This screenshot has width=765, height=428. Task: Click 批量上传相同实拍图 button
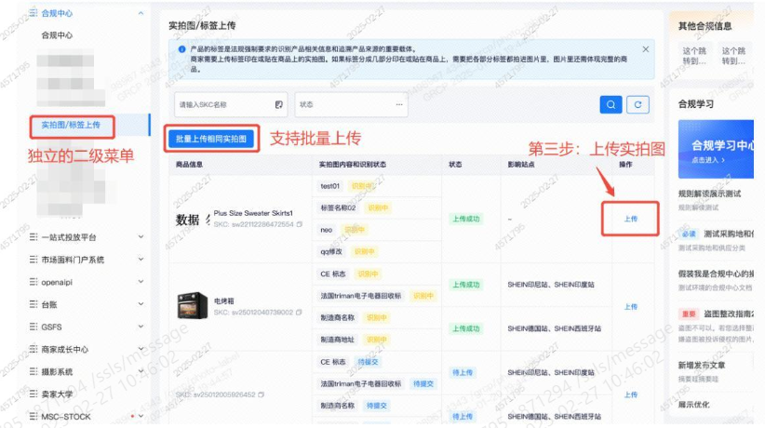(x=210, y=139)
